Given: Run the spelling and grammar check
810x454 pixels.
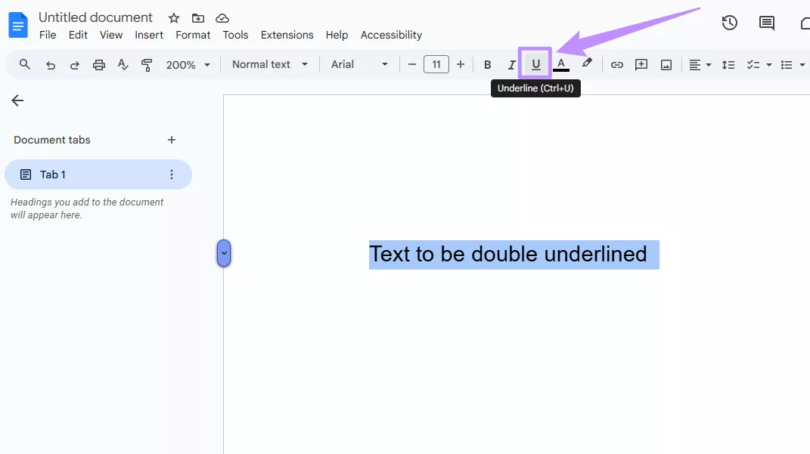Looking at the screenshot, I should [123, 64].
